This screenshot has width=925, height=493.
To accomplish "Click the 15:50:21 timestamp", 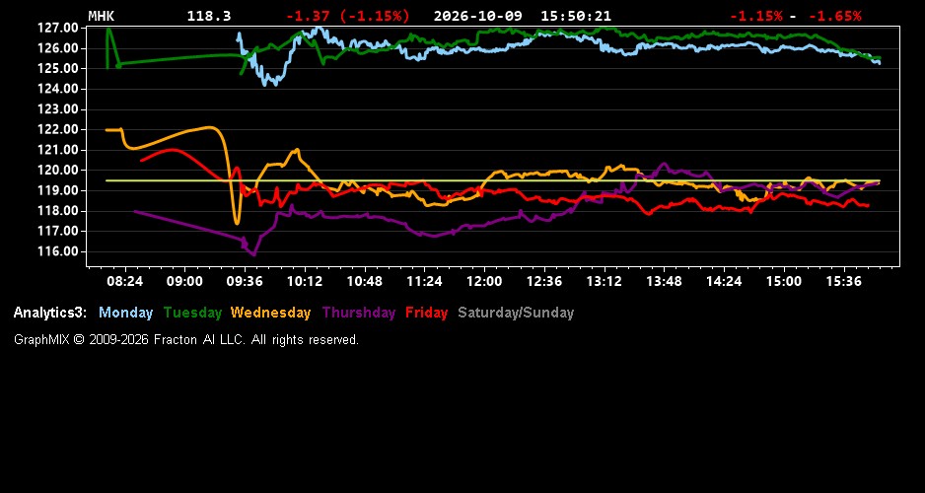I will click(576, 16).
